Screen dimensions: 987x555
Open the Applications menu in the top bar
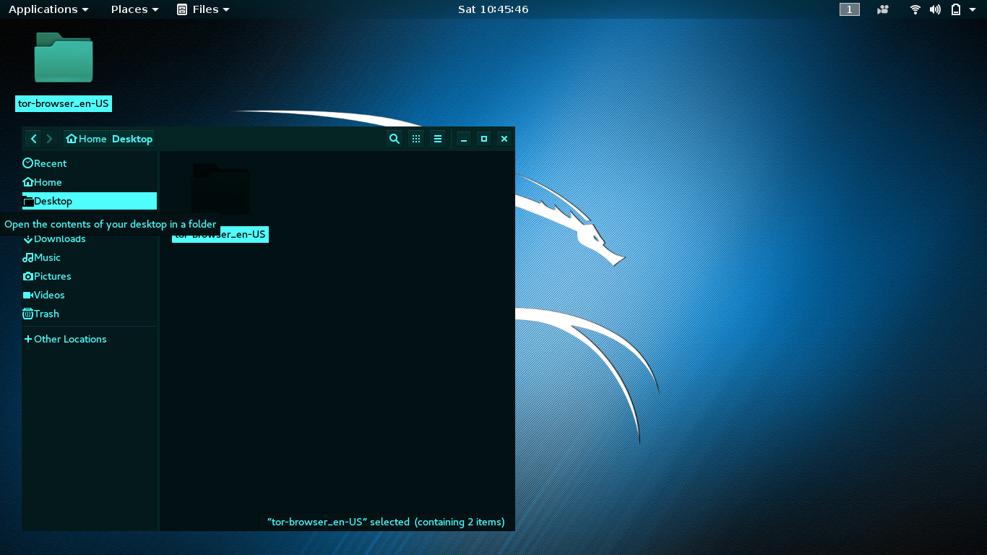[48, 9]
